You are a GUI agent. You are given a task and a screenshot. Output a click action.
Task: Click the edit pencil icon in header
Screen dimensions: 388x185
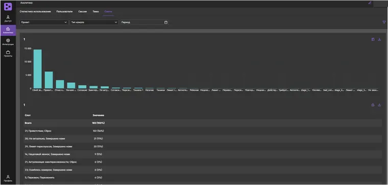point(370,3)
